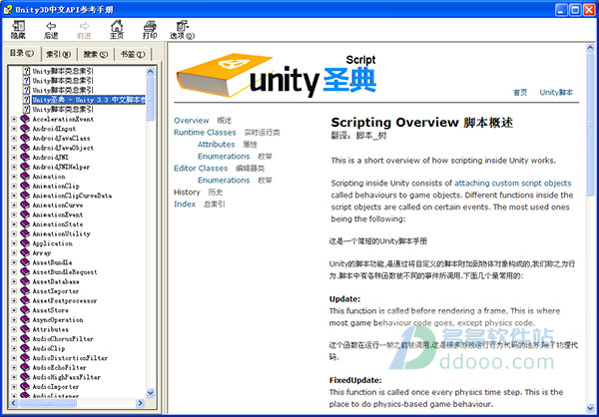The width and height of the screenshot is (599, 417).
Task: Switch to the 目录 (Contents) tab
Action: pos(21,53)
